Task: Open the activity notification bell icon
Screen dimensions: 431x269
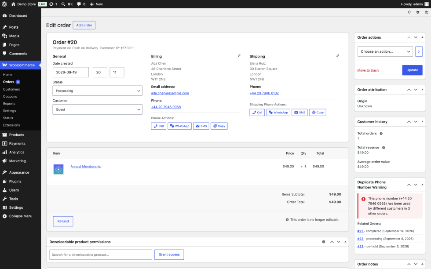Action: click(x=409, y=12)
